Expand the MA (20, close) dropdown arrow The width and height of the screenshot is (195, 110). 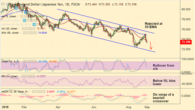pyautogui.click(x=19, y=29)
